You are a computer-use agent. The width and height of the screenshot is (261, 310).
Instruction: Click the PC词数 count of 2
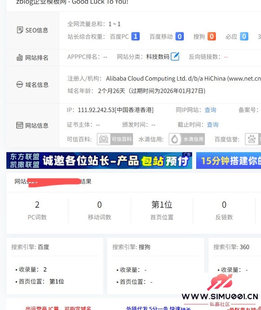click(37, 205)
